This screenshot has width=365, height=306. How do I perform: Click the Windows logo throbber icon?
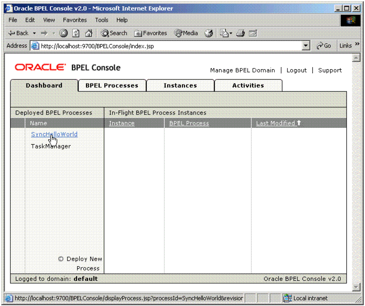(350, 20)
